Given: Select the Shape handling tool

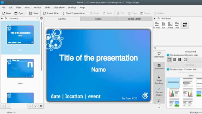Looking at the screenshot, I should pyautogui.click(x=159, y=80).
